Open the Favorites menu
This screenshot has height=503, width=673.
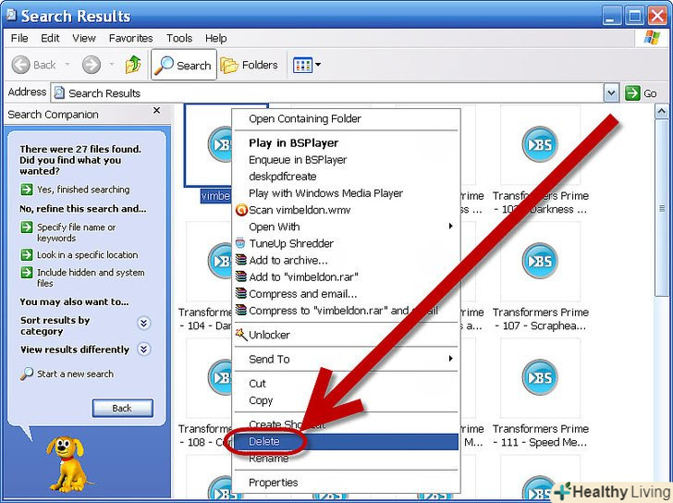click(x=130, y=38)
